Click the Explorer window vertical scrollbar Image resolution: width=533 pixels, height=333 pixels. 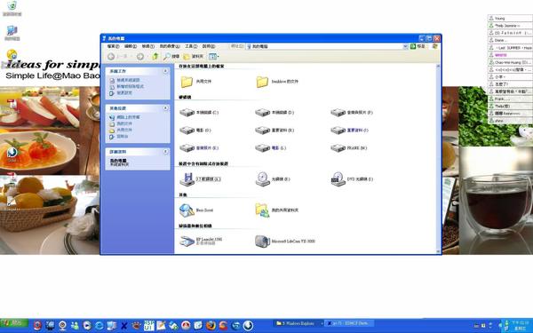[438, 158]
